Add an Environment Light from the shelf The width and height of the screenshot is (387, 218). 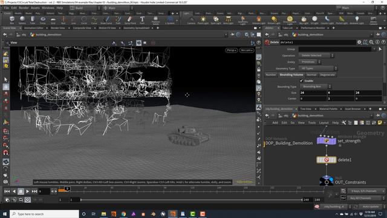pos(290,20)
